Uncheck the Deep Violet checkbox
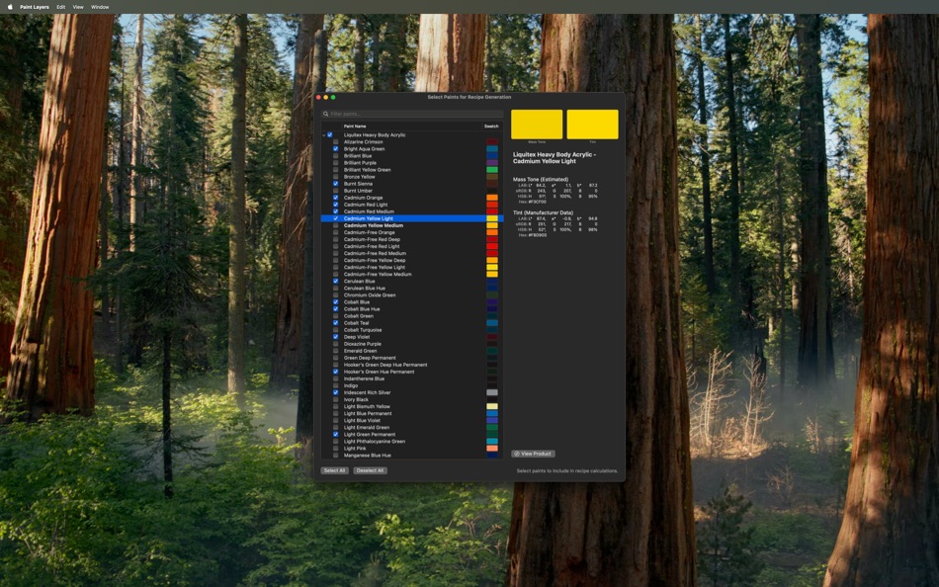 pos(335,337)
